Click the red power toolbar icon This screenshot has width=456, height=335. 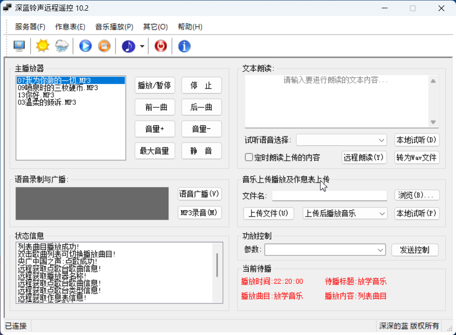(160, 45)
